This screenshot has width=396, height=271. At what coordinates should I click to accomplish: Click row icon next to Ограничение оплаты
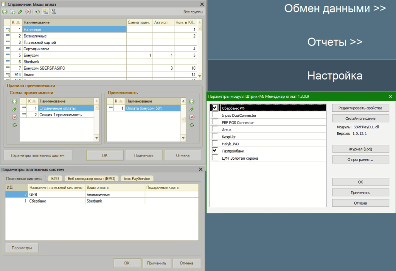tap(24, 108)
